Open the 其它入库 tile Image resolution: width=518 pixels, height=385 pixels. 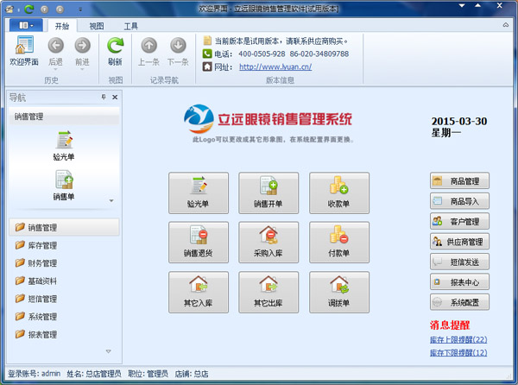click(199, 293)
